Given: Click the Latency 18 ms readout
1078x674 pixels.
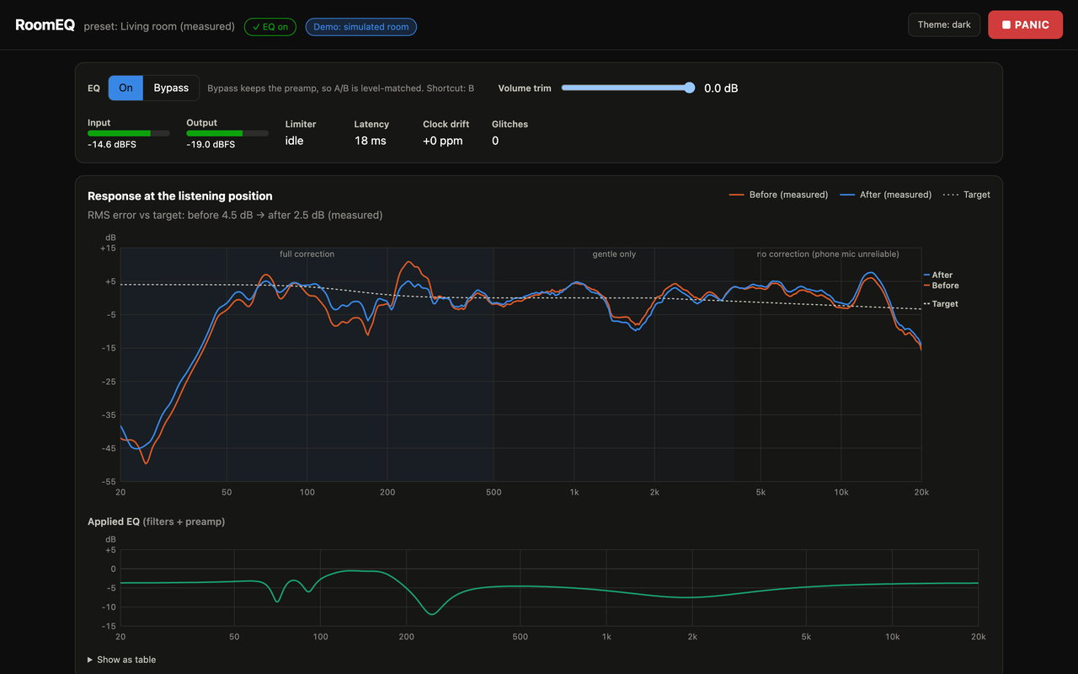Looking at the screenshot, I should point(371,141).
